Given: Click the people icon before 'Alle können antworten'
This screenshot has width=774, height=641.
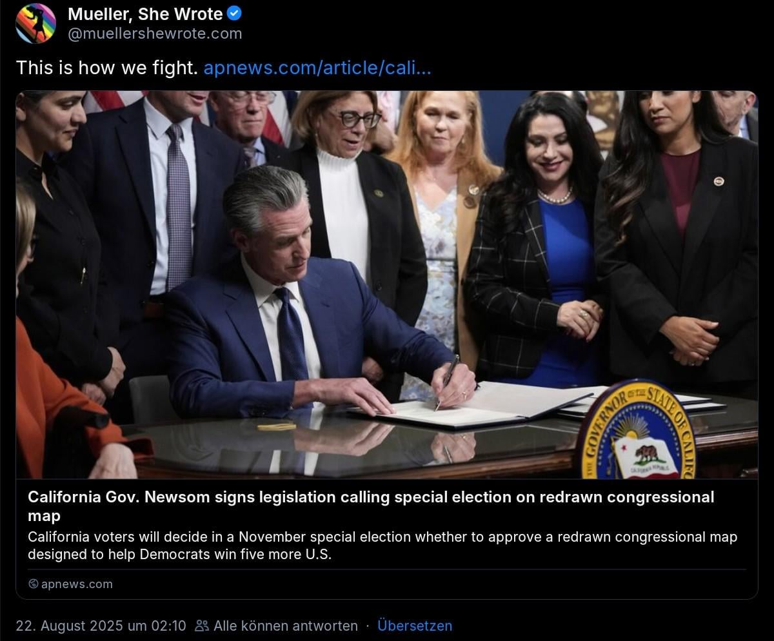Looking at the screenshot, I should [202, 626].
